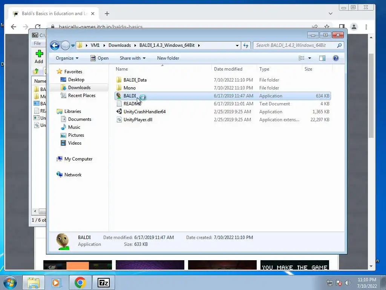Click Chrome tab search chevron

tap(330, 14)
